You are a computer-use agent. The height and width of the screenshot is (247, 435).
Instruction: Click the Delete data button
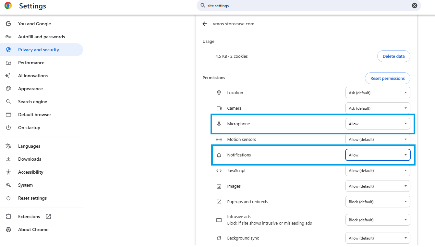pos(393,56)
